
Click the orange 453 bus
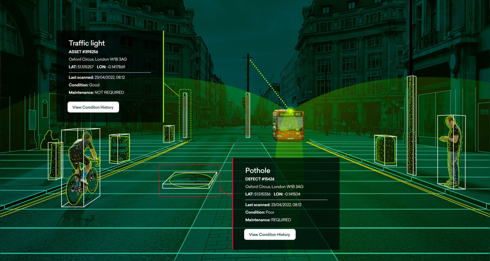tap(288, 125)
